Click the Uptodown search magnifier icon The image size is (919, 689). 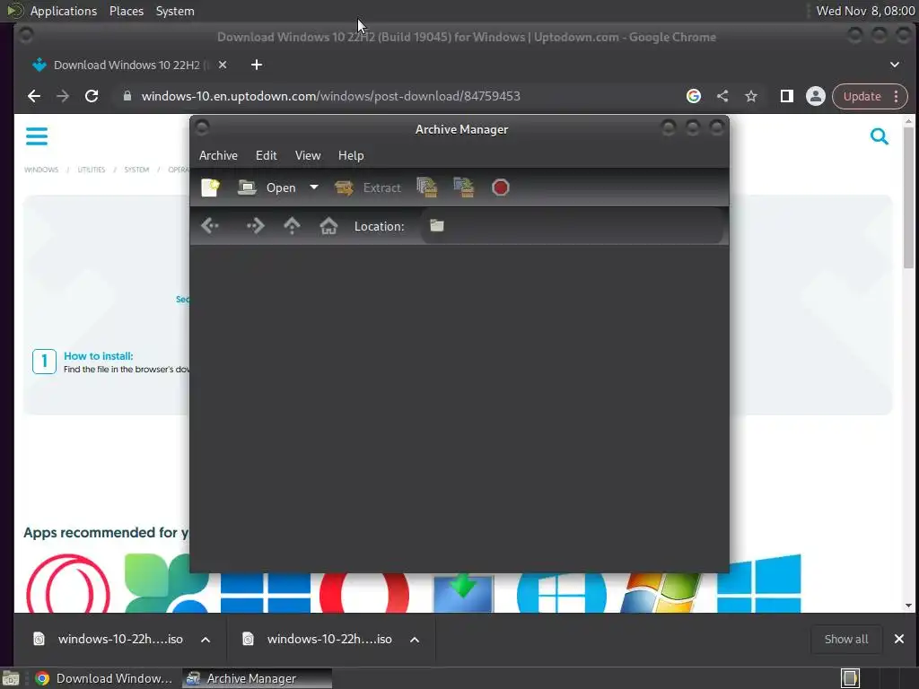(x=880, y=136)
